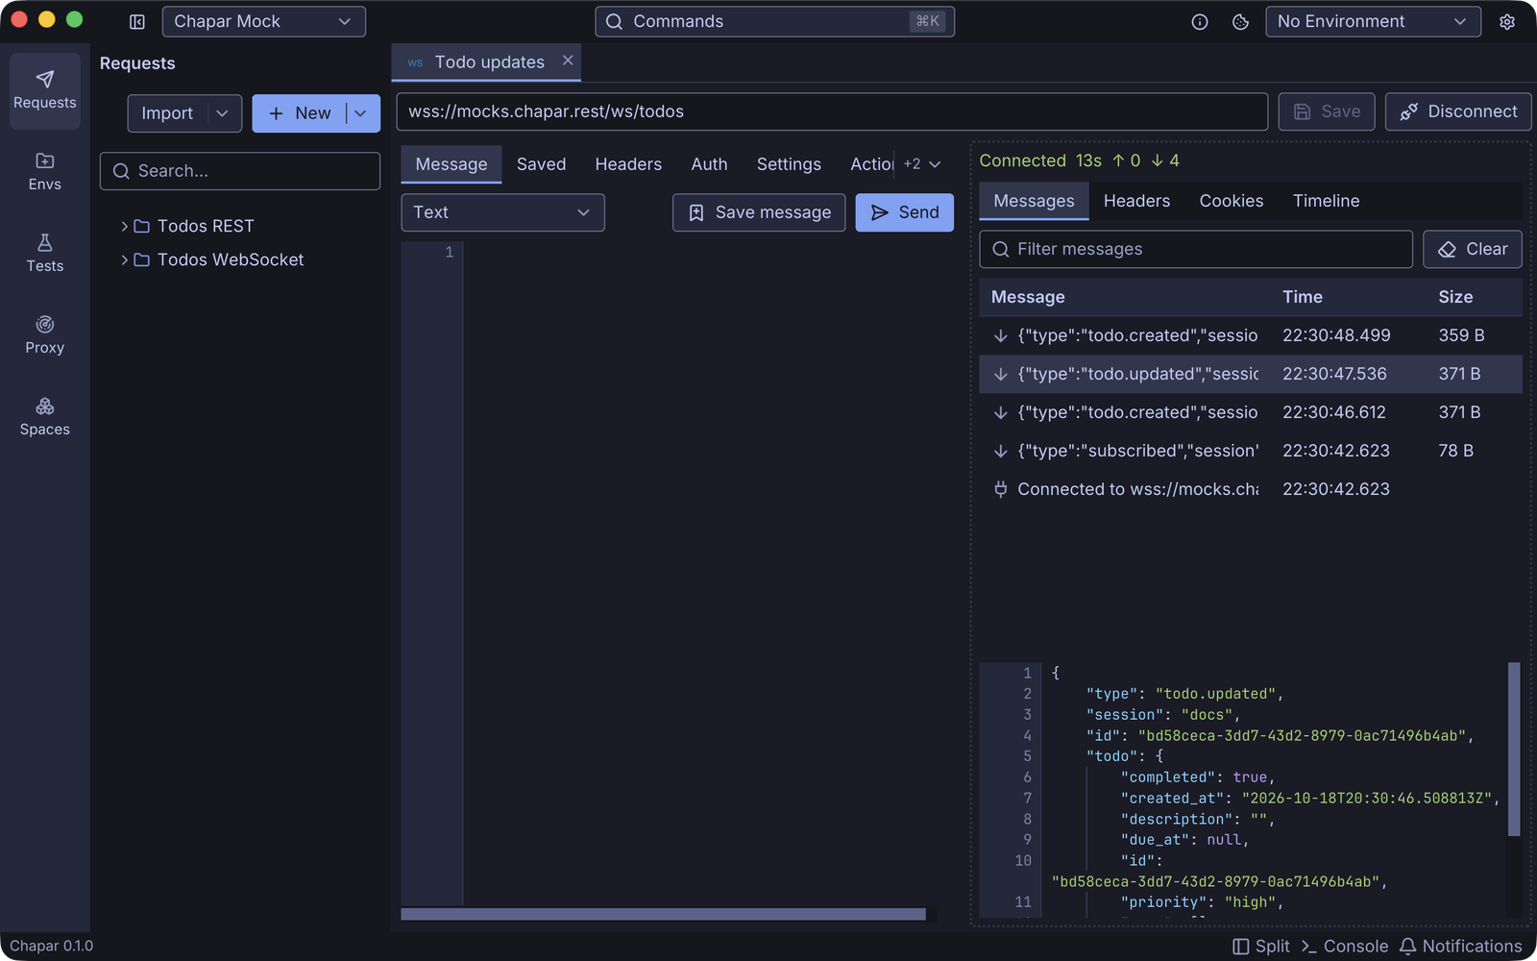Click the info icon in the title bar
This screenshot has width=1537, height=961.
tap(1200, 21)
